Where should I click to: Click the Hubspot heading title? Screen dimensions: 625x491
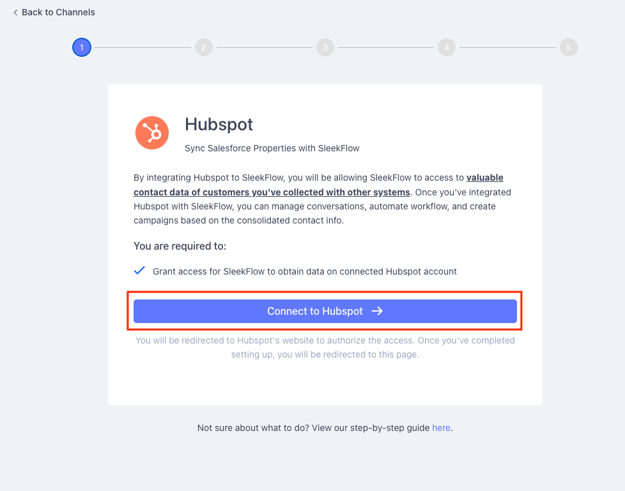point(219,125)
